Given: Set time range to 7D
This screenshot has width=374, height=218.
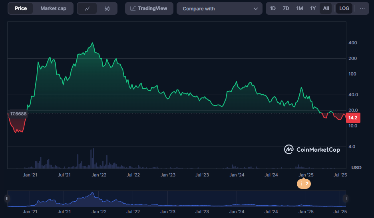Looking at the screenshot, I should tap(286, 8).
